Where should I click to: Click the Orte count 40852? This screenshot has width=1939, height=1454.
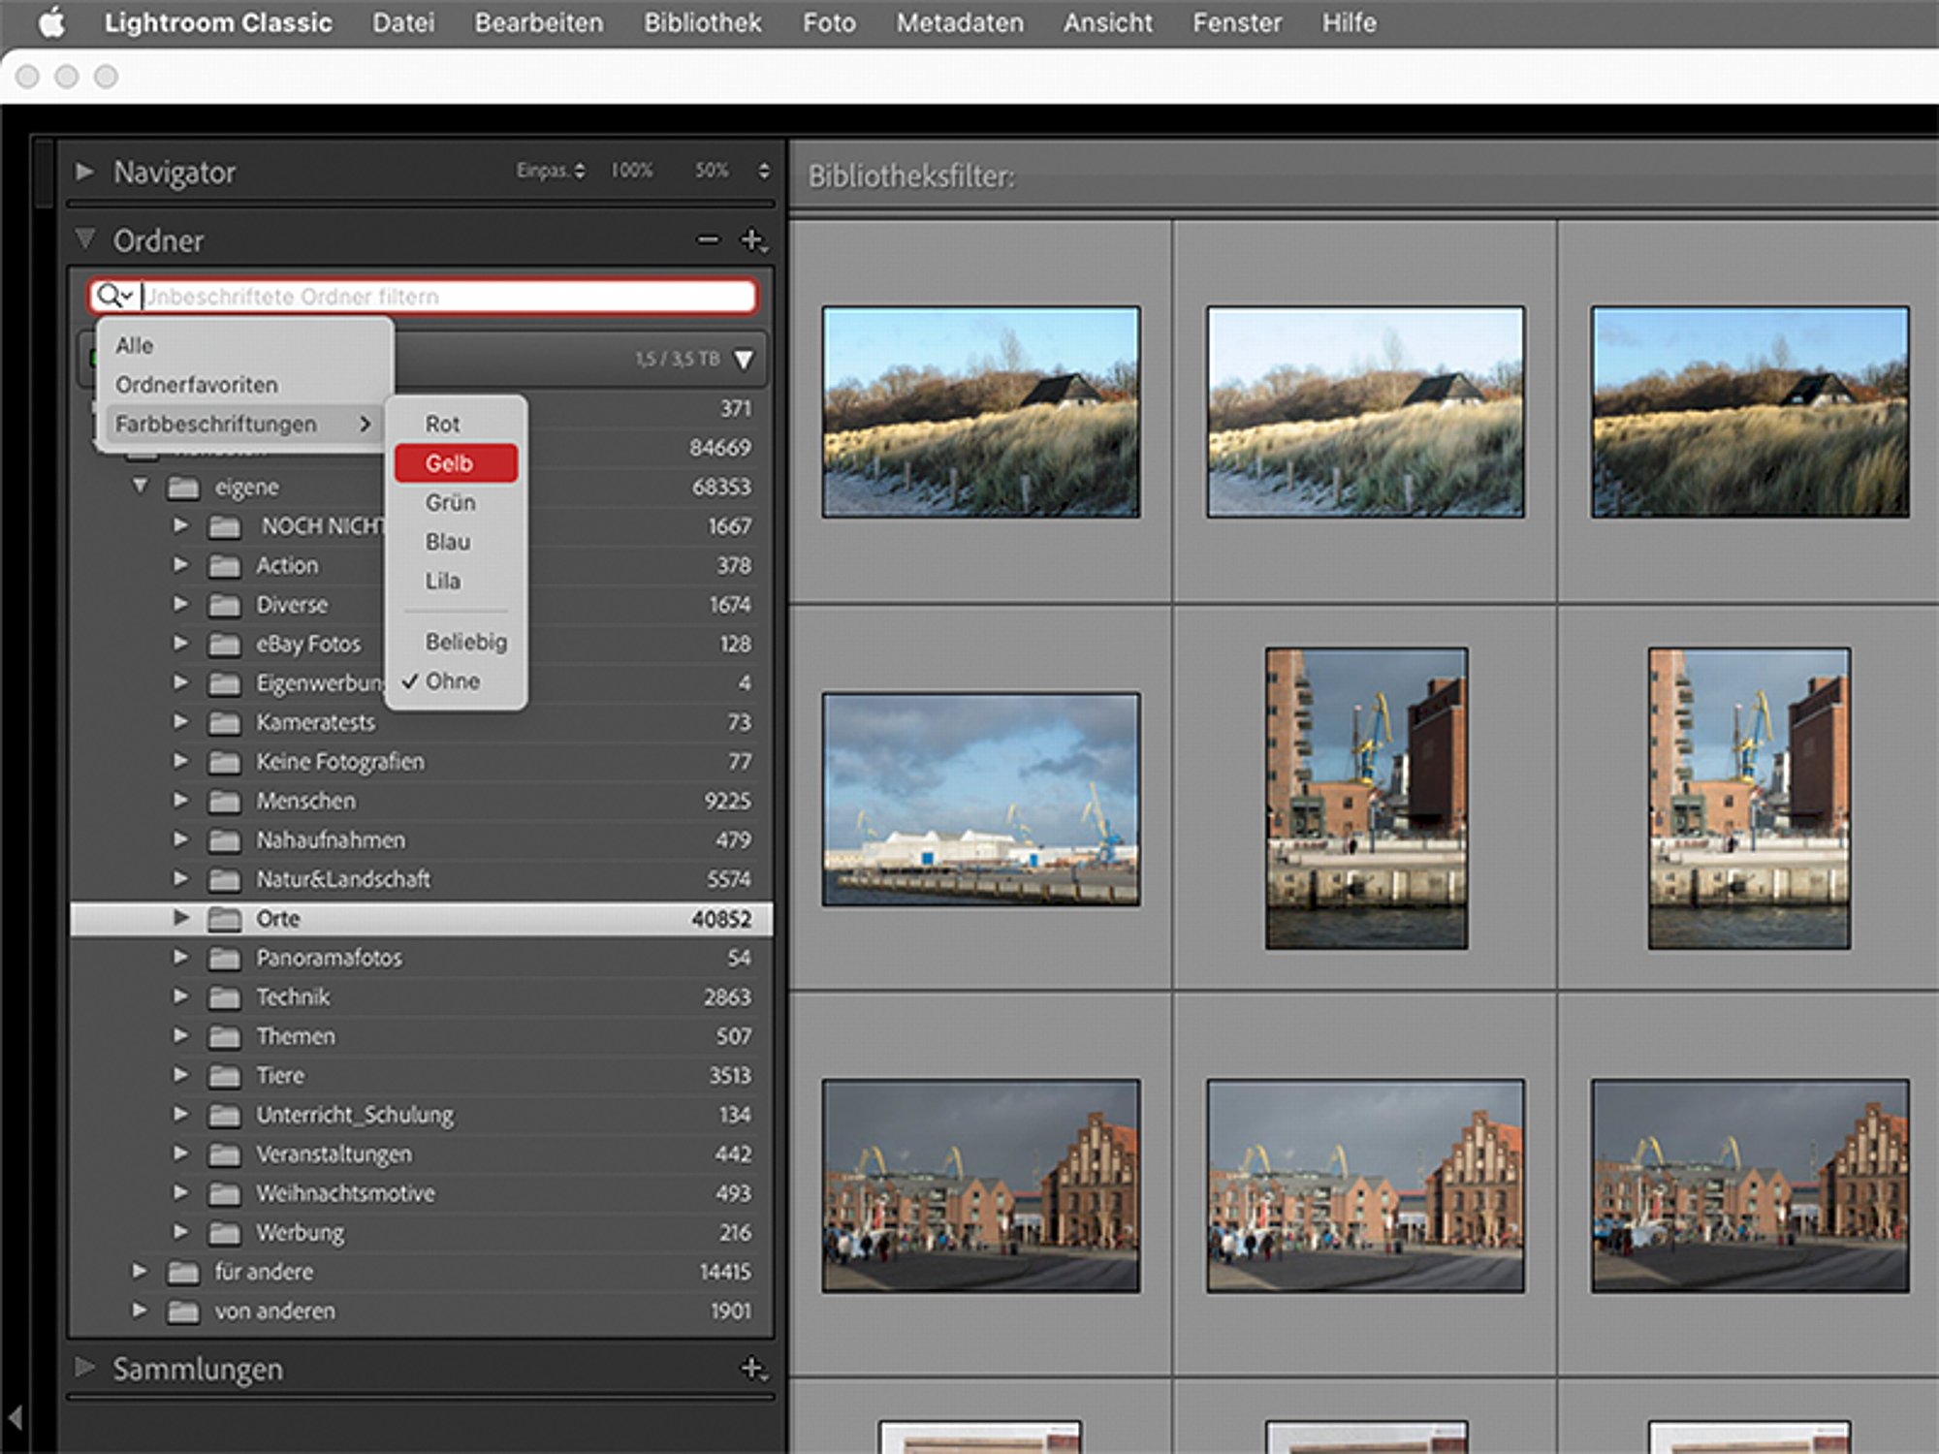pos(721,919)
